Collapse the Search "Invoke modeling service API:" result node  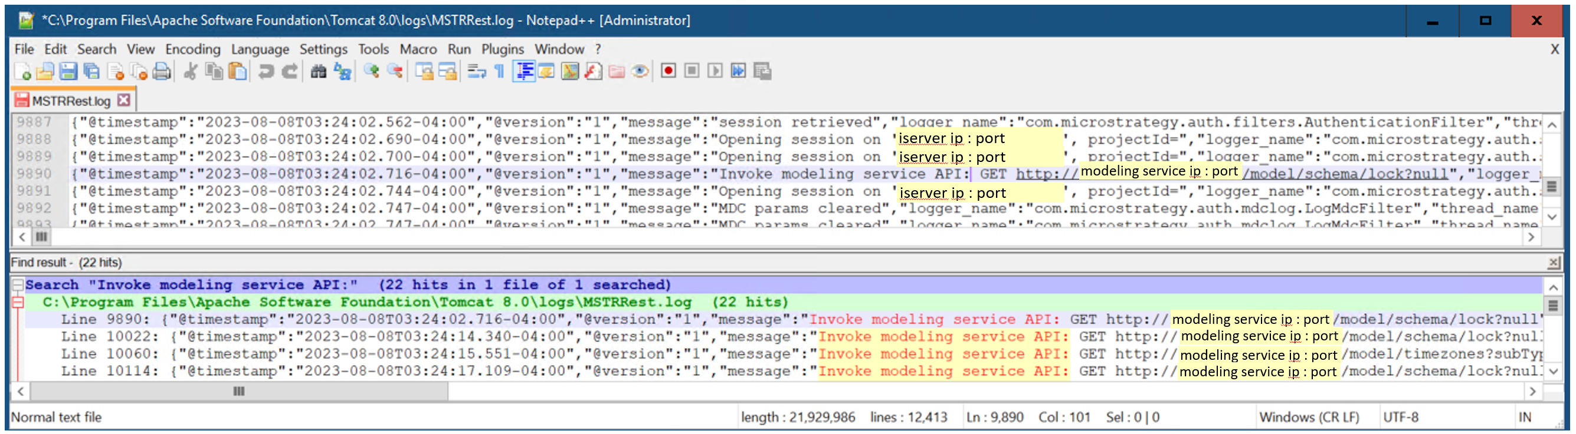[x=18, y=285]
